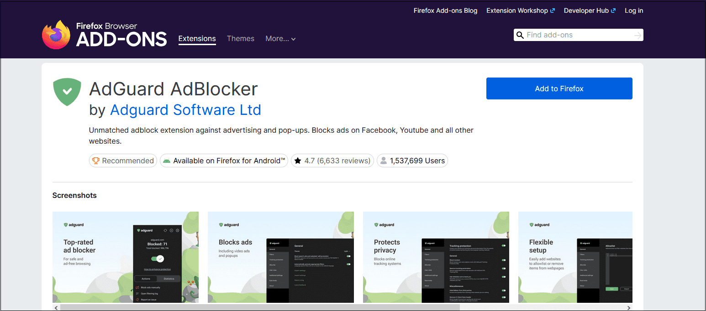Click the star icon beside the rating
Viewport: 706px width, 311px height.
[298, 160]
